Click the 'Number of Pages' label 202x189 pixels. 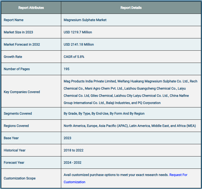click(17, 69)
